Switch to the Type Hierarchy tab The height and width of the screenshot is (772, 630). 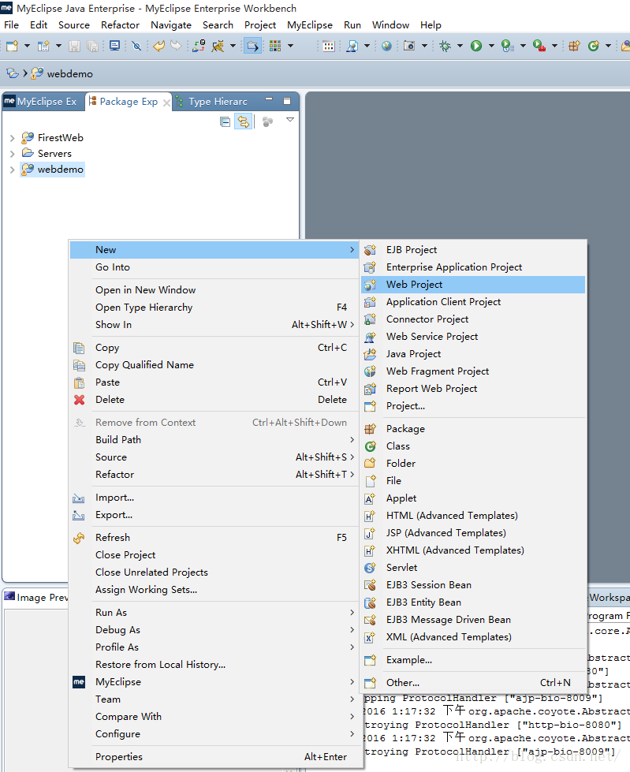(213, 102)
